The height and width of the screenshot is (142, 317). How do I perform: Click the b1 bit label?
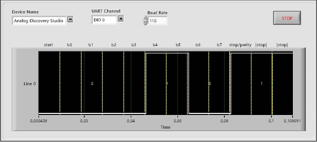(x=91, y=45)
